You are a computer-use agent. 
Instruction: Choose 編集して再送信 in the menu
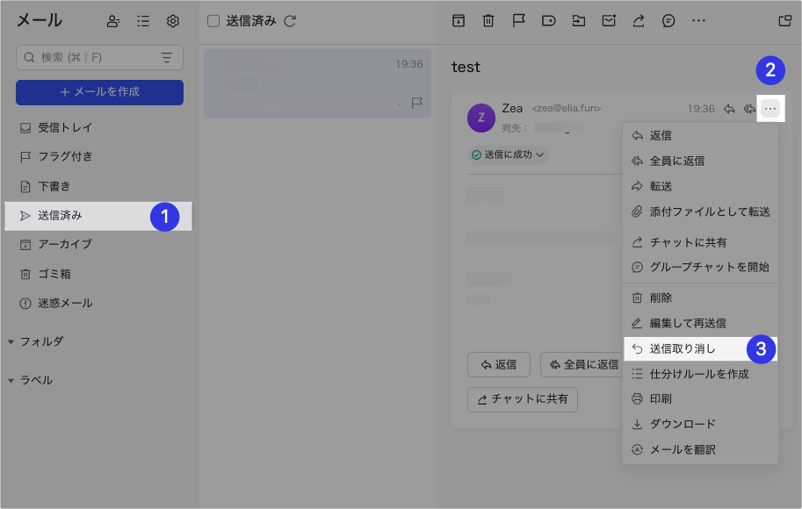tap(687, 323)
